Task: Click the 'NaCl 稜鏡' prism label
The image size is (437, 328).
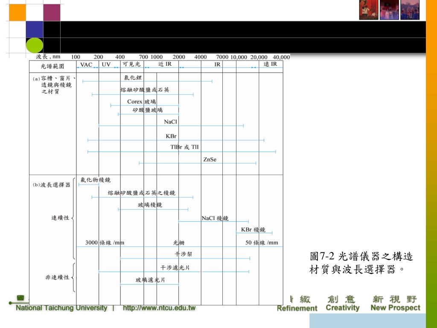Action: point(215,218)
